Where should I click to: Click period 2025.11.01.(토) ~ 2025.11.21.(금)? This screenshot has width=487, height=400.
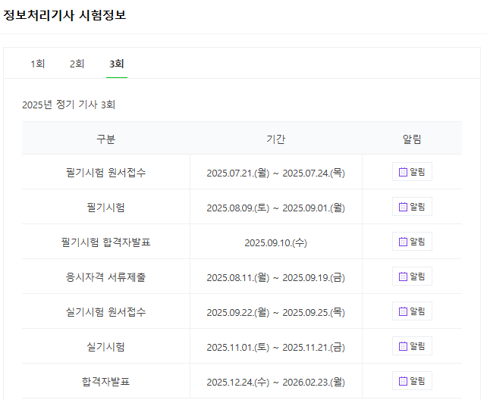pyautogui.click(x=276, y=347)
